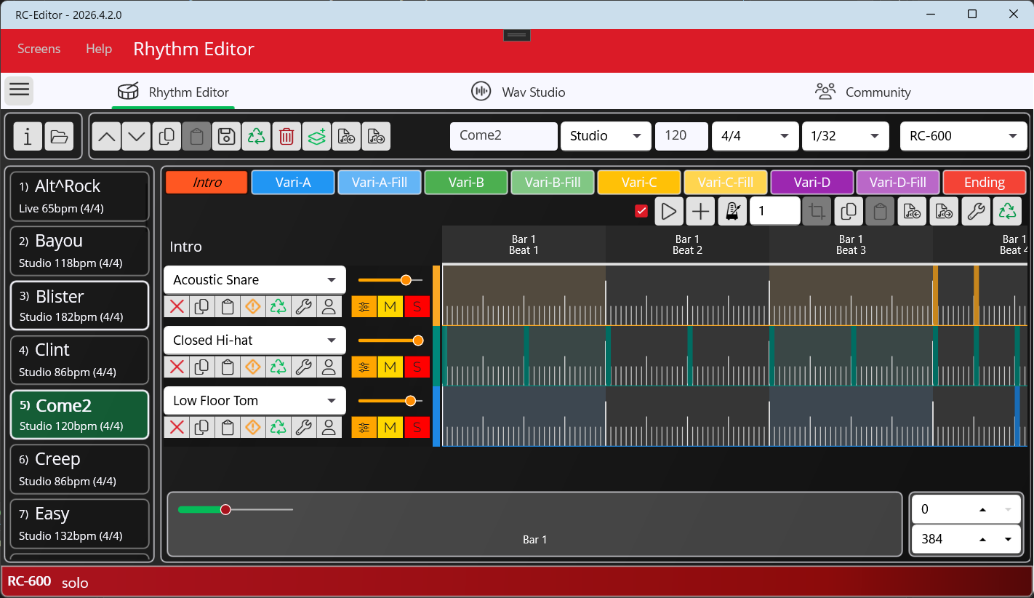The image size is (1034, 598).
Task: Expand the Acoustic Snare instrument dropdown
Action: (x=255, y=280)
